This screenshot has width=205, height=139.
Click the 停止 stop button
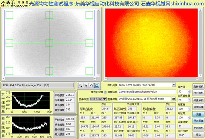tap(198, 135)
